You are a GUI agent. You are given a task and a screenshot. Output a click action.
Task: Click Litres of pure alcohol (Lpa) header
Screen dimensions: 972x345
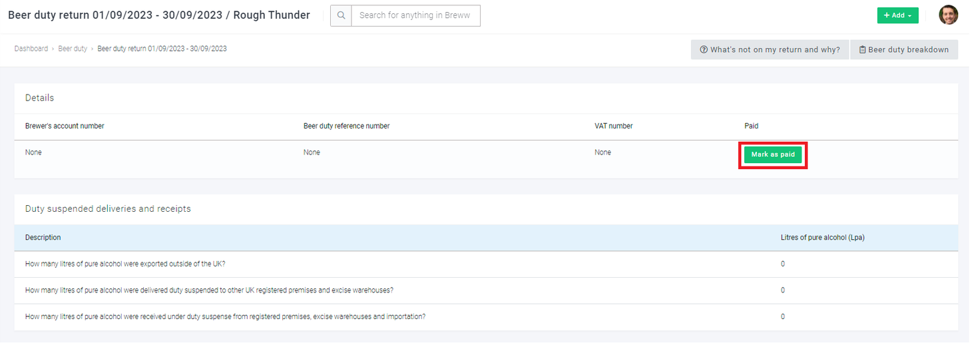click(x=822, y=237)
